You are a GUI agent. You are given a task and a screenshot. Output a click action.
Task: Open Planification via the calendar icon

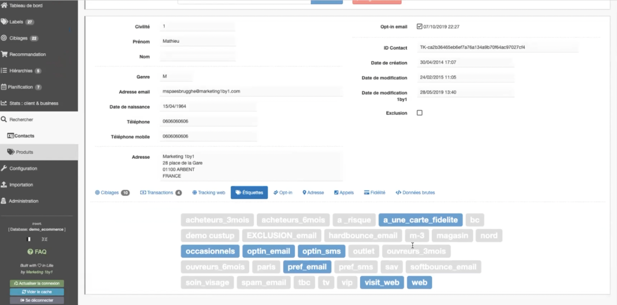(4, 87)
